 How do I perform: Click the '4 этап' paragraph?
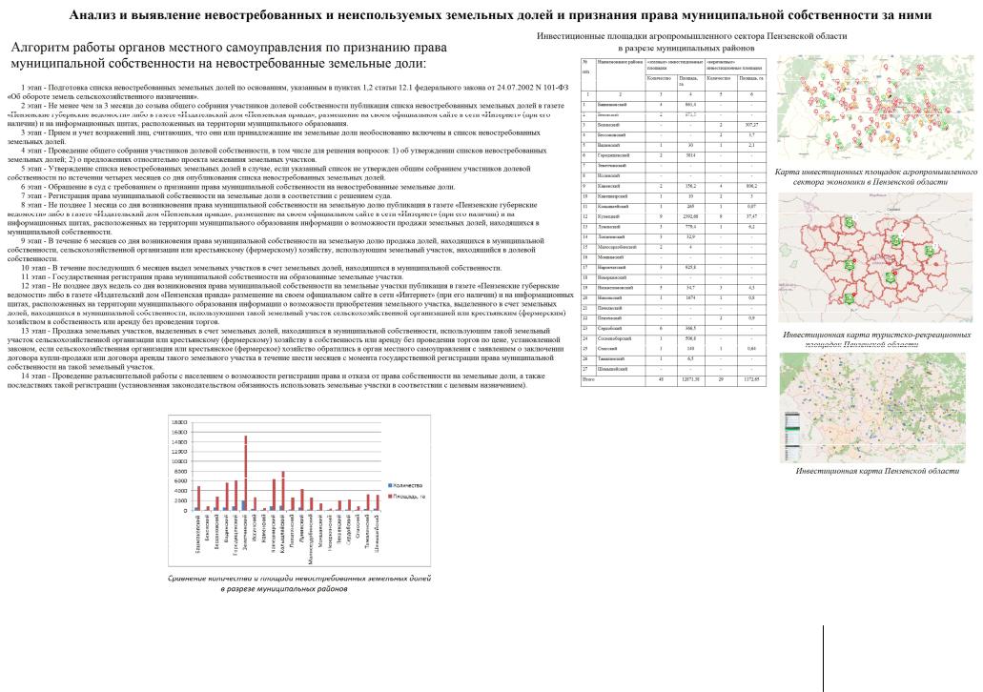[276, 154]
